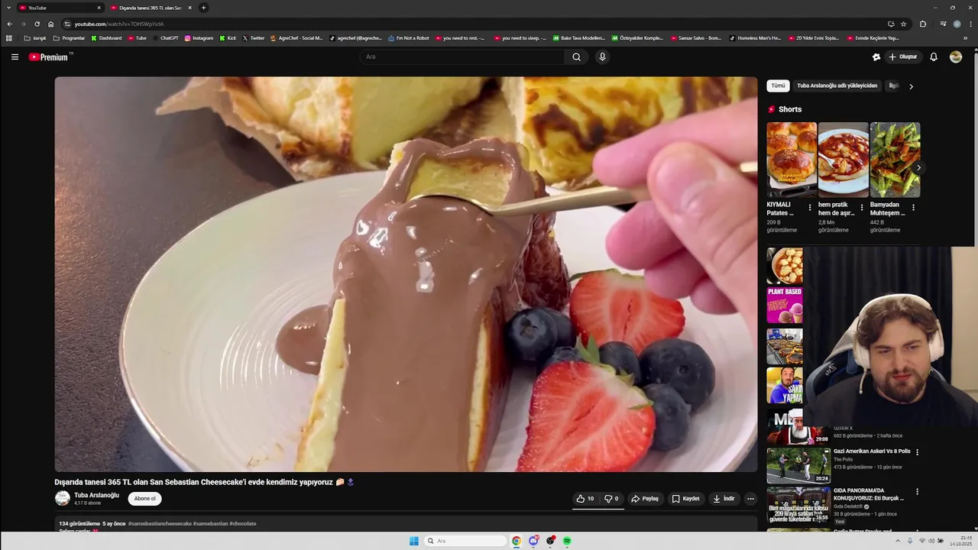The image size is (978, 550).
Task: Click Abone ol subscribe button
Action: click(144, 499)
